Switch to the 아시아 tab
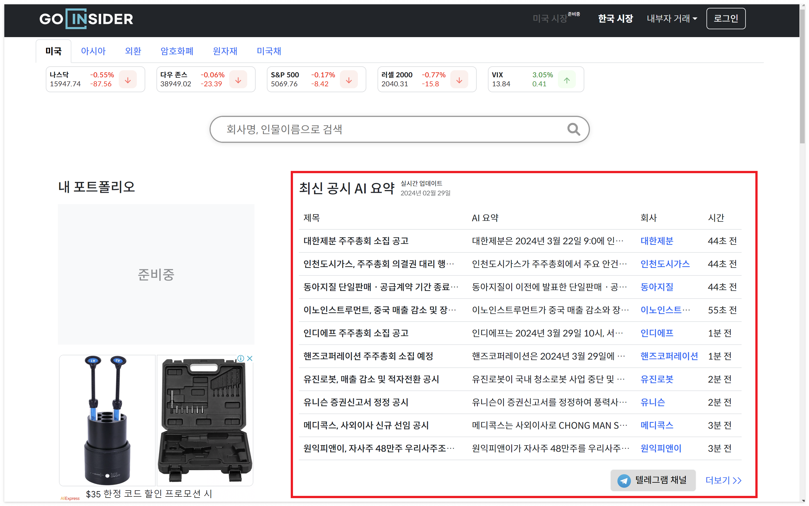809x506 pixels. 93,51
